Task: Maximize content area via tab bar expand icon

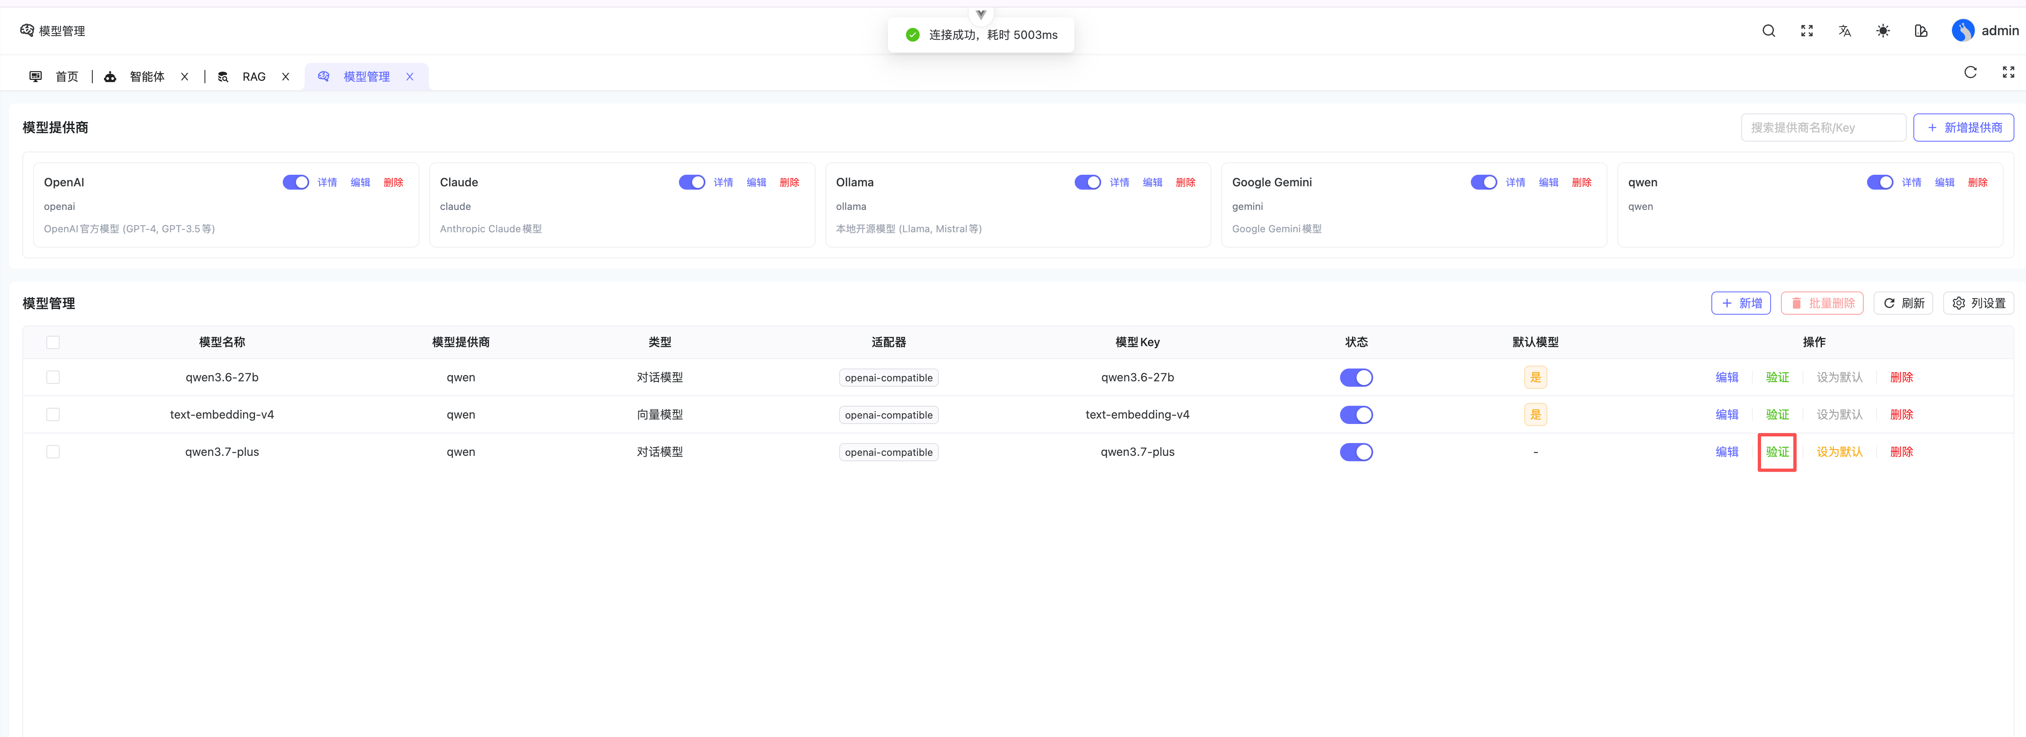Action: tap(2008, 72)
